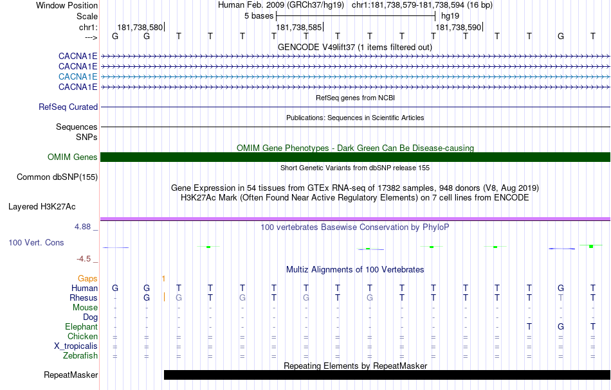The width and height of the screenshot is (611, 390).
Task: Click the first CACNA1E GENCODE transcript label
Action: pos(78,56)
